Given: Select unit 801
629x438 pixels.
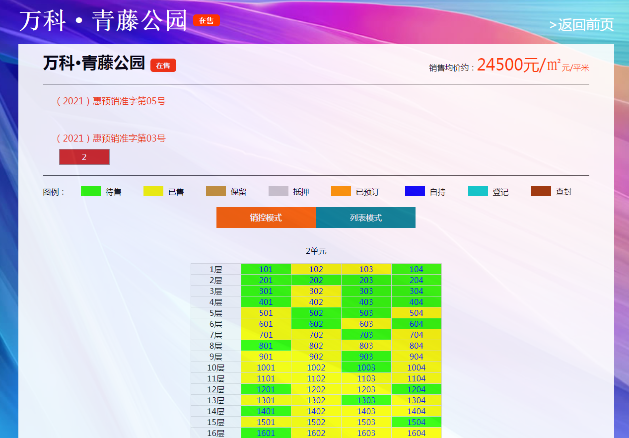Looking at the screenshot, I should click(266, 346).
